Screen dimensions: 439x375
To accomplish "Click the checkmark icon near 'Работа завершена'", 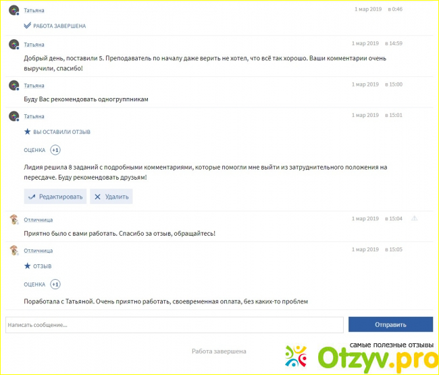I will click(28, 26).
